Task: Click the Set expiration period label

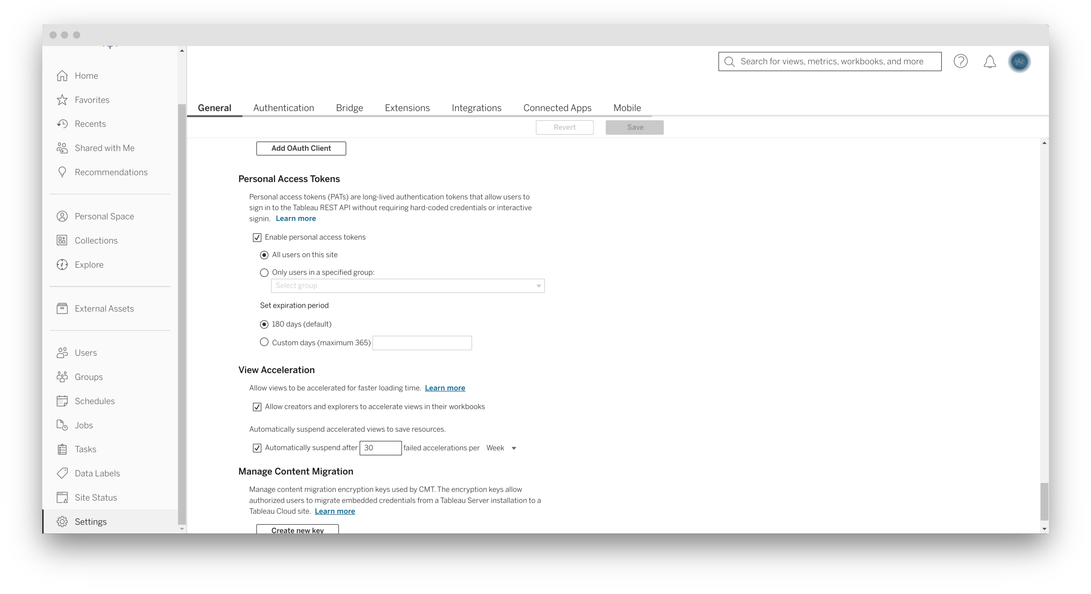Action: tap(294, 306)
